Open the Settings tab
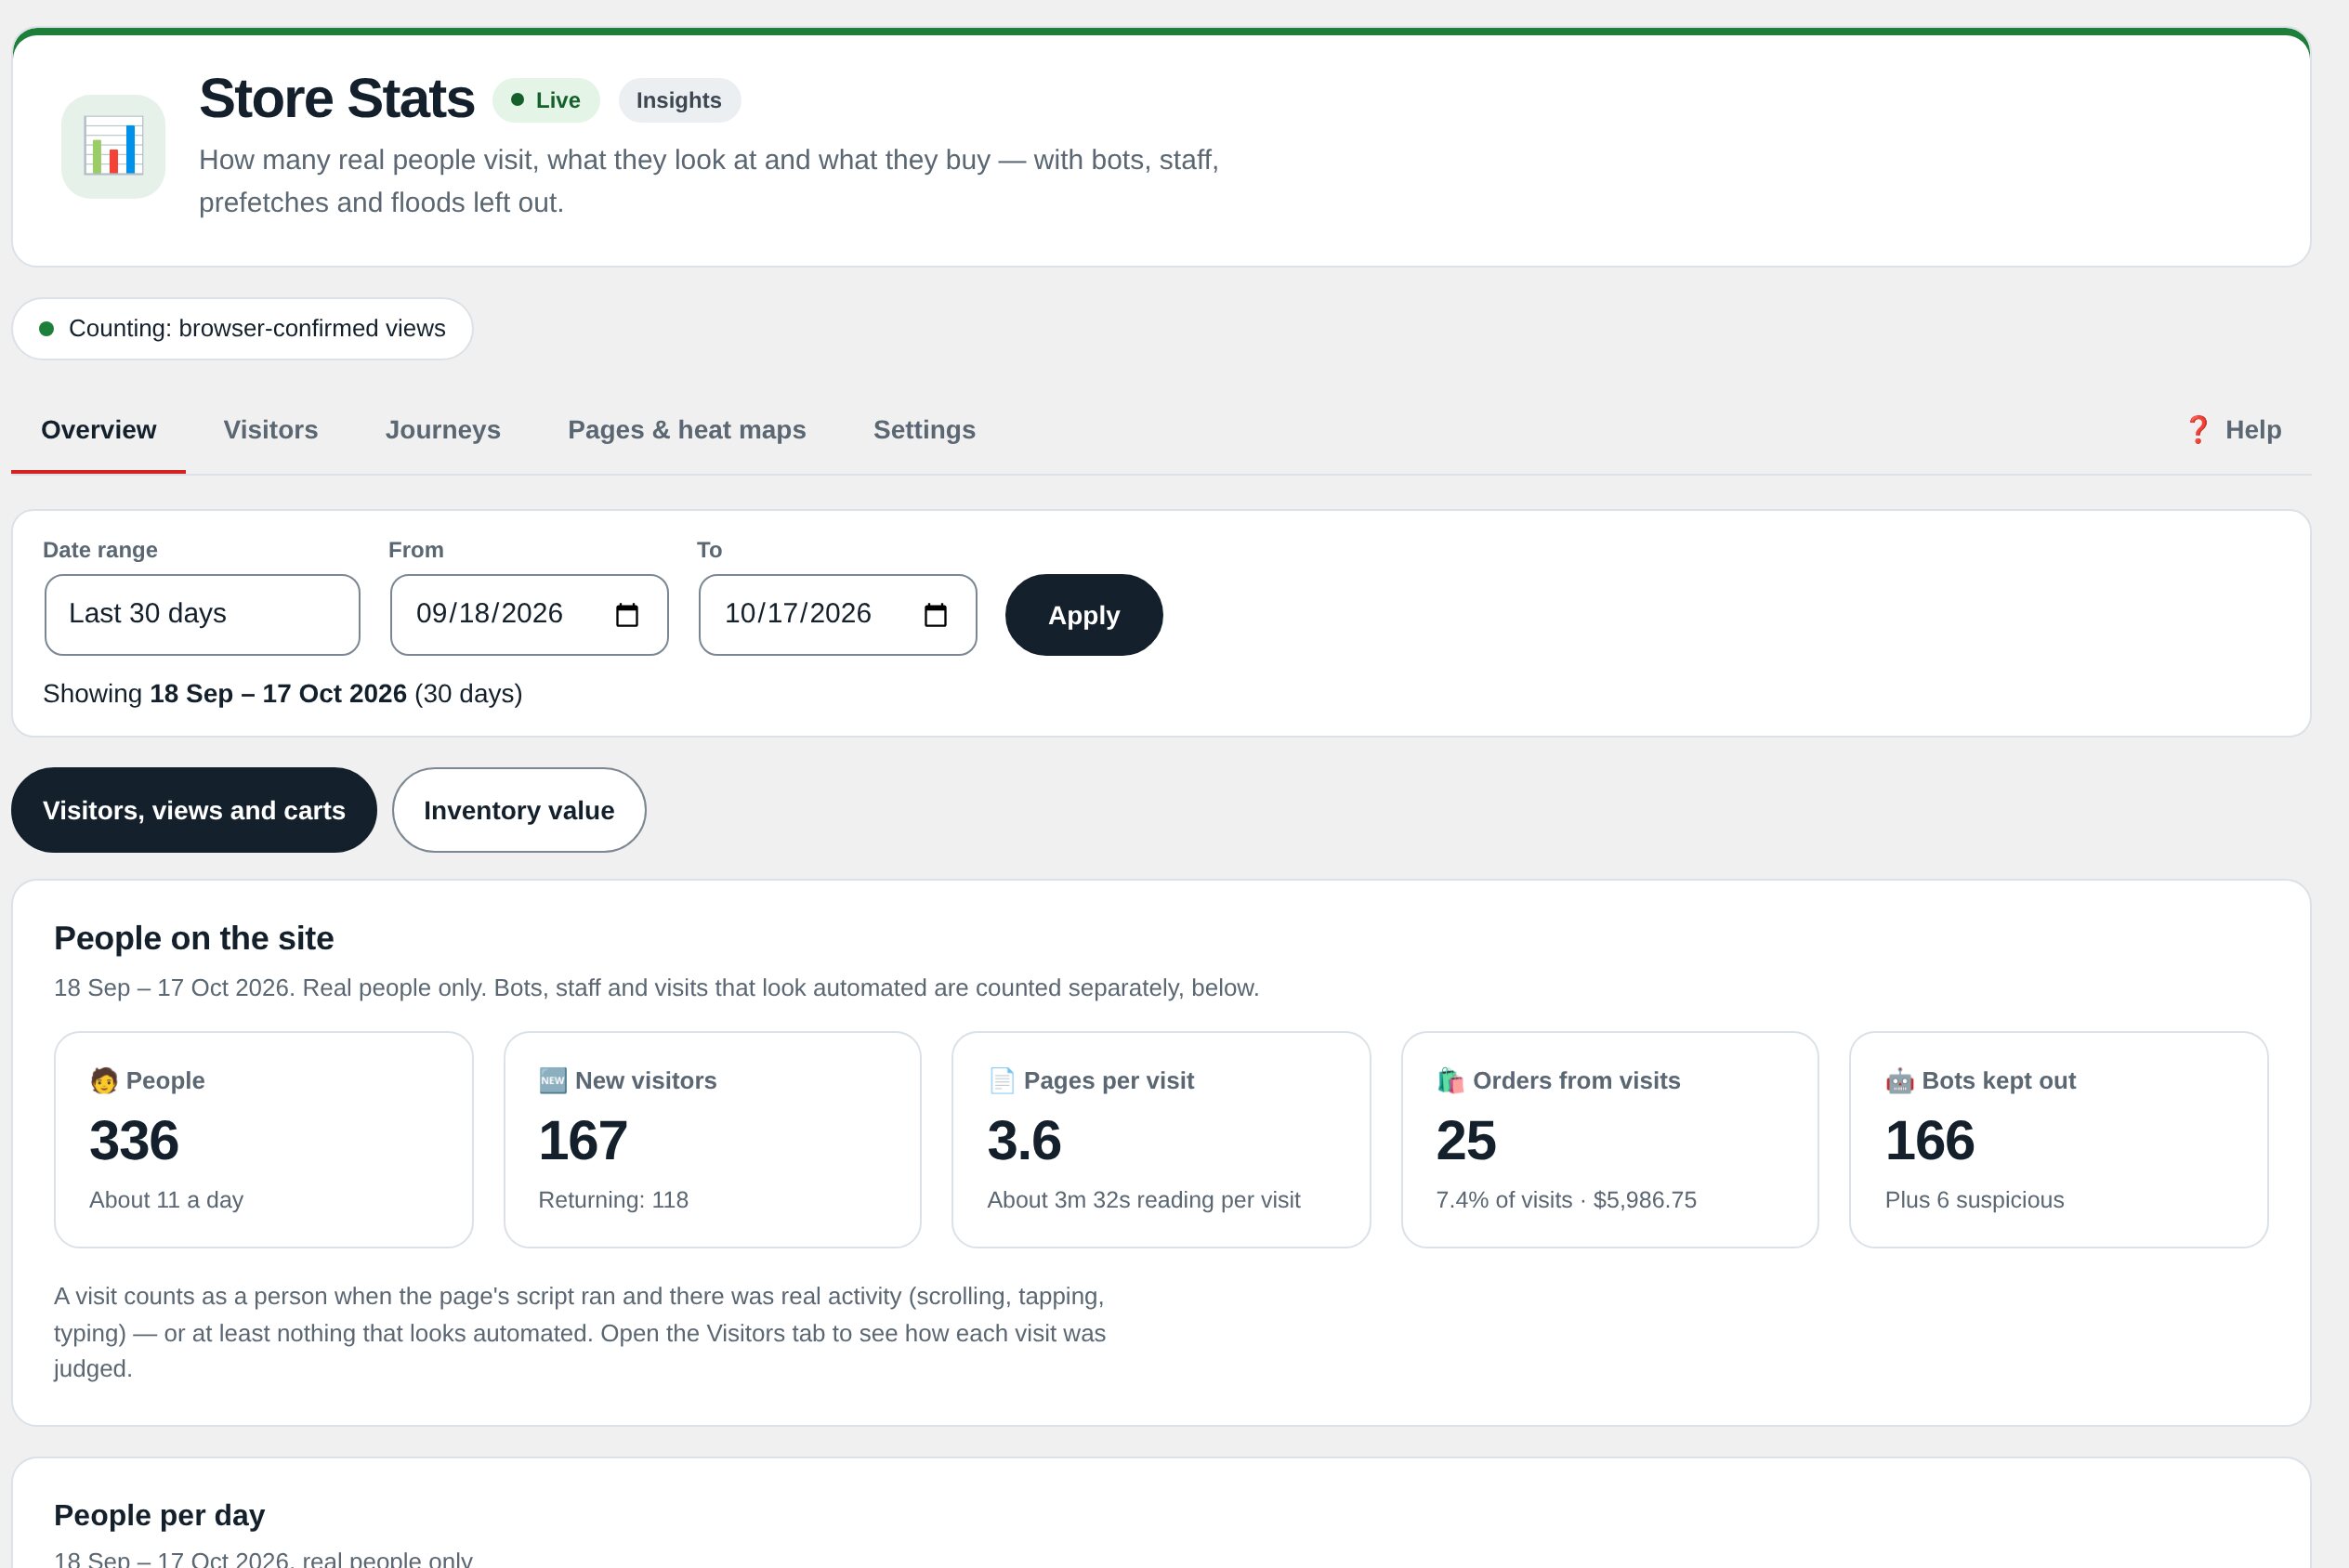 [x=924, y=430]
